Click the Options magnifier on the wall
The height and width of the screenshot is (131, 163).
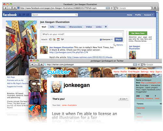click(x=114, y=45)
